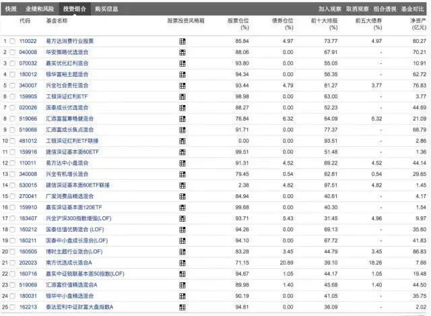Select net assets value 86.83

(x=420, y=251)
